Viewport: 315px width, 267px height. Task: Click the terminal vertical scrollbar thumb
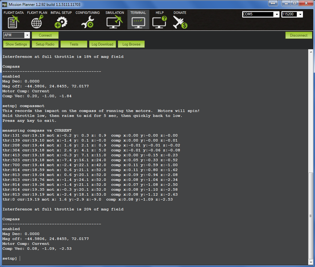(x=311, y=216)
